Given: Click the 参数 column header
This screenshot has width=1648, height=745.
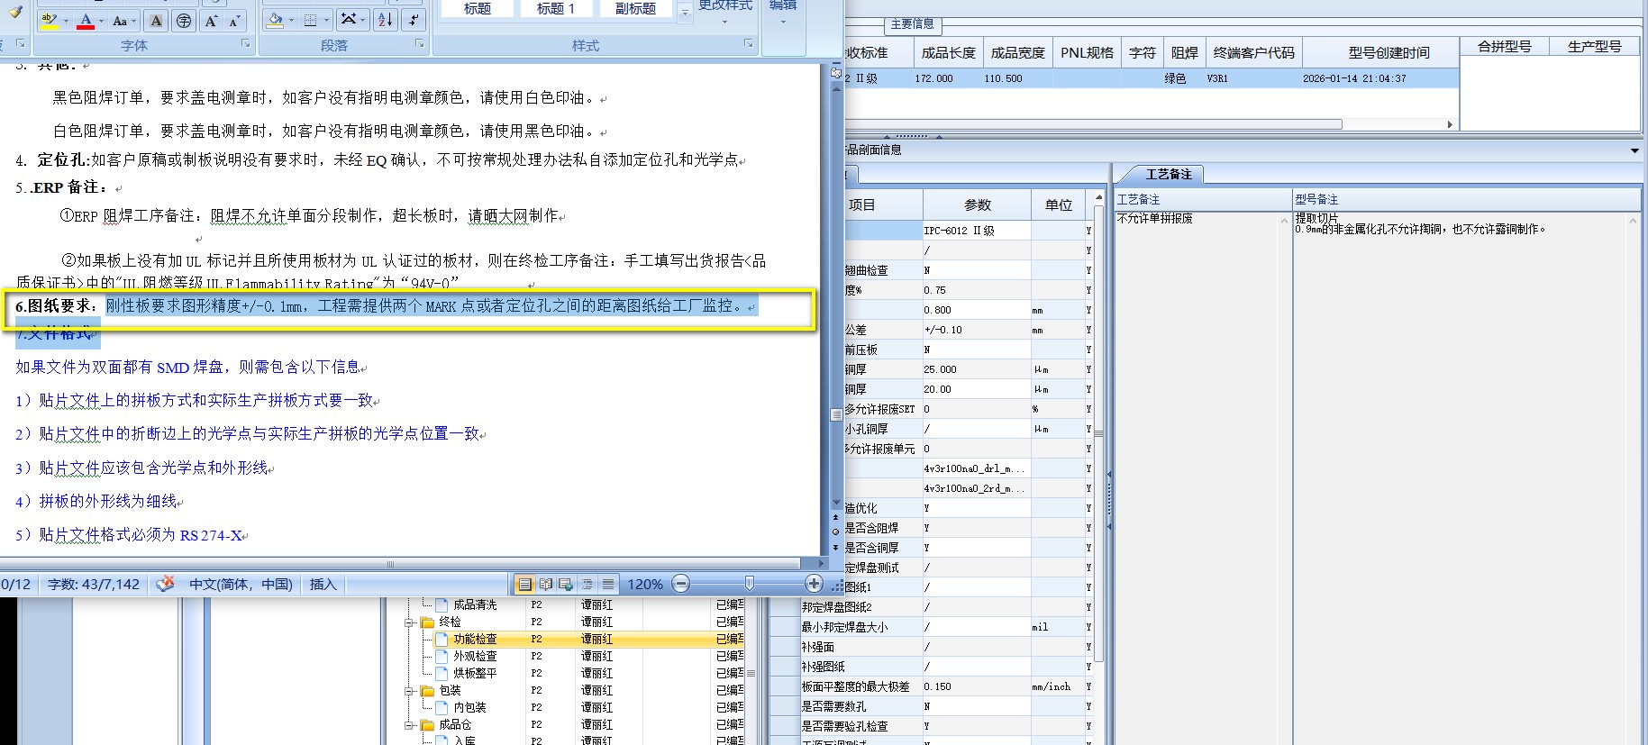Looking at the screenshot, I should 978,205.
